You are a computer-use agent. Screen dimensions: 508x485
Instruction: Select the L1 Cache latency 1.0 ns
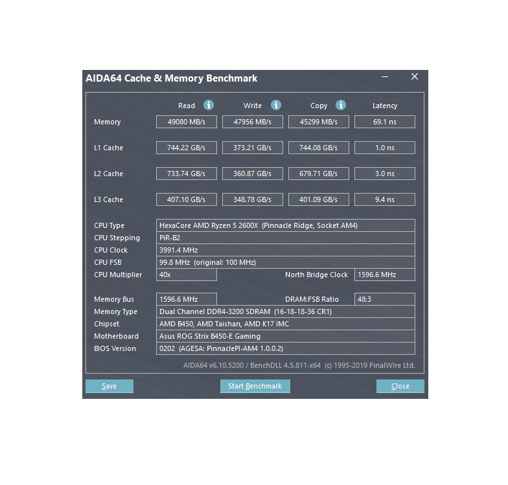(385, 148)
